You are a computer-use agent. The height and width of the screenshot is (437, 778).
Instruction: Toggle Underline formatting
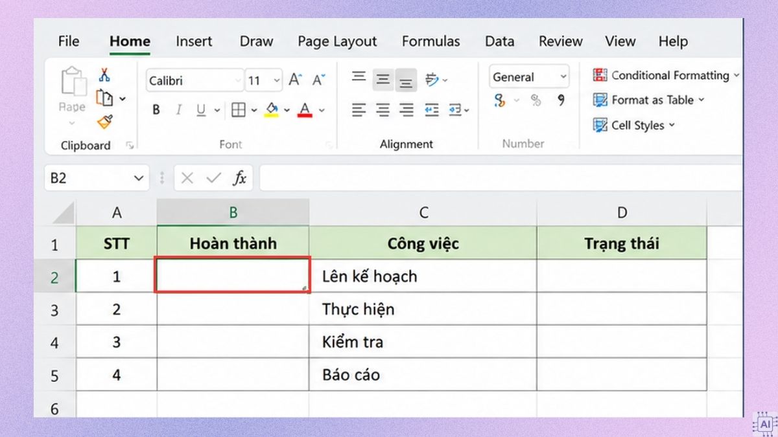(x=200, y=110)
